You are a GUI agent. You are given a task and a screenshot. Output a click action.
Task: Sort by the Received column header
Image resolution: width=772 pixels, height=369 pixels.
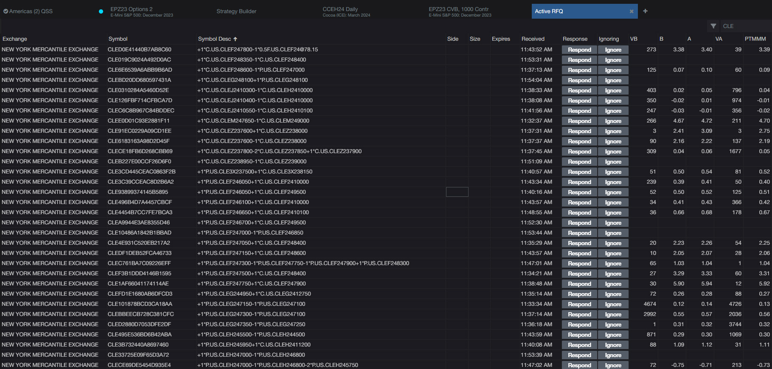(533, 39)
